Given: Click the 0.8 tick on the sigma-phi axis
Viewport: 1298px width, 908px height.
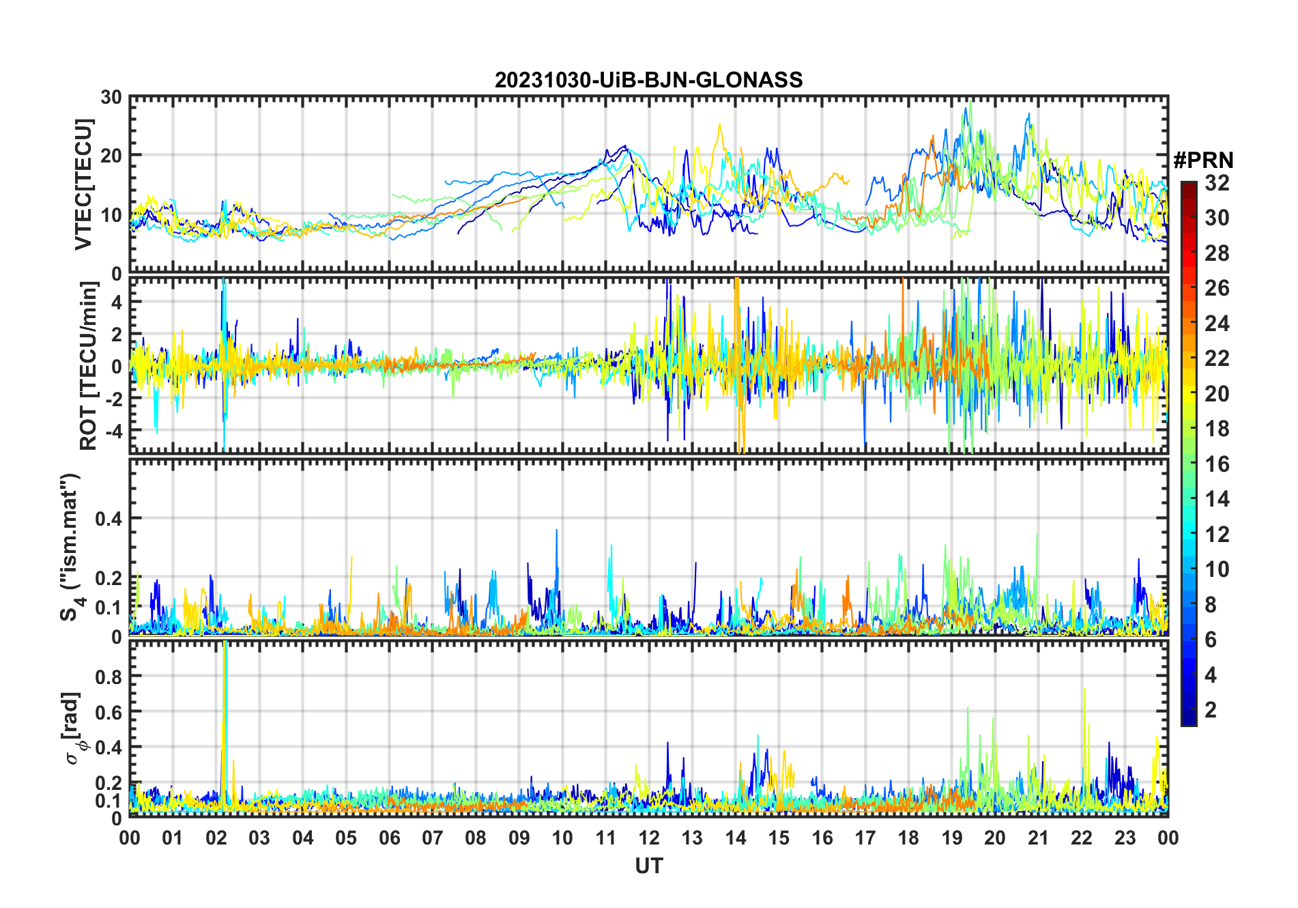Looking at the screenshot, I should (109, 677).
